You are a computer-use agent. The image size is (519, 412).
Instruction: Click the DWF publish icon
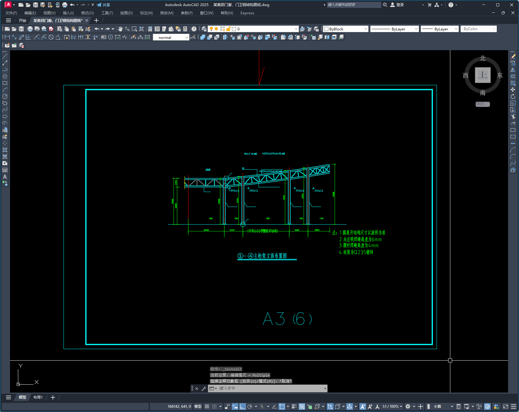51,29
